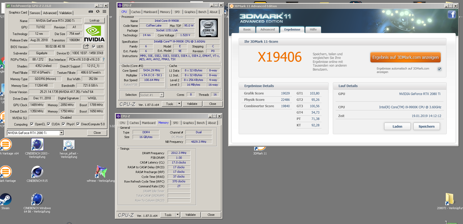Image resolution: width=463 pixels, height=224 pixels.
Task: Open Mainboard tab in top CPU-Z window
Action: [x=150, y=12]
